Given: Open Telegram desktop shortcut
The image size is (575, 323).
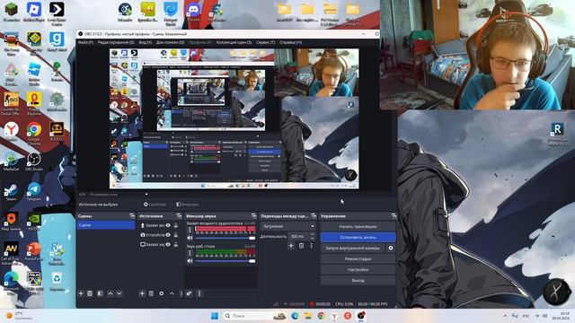Looking at the screenshot, I should pyautogui.click(x=34, y=191).
